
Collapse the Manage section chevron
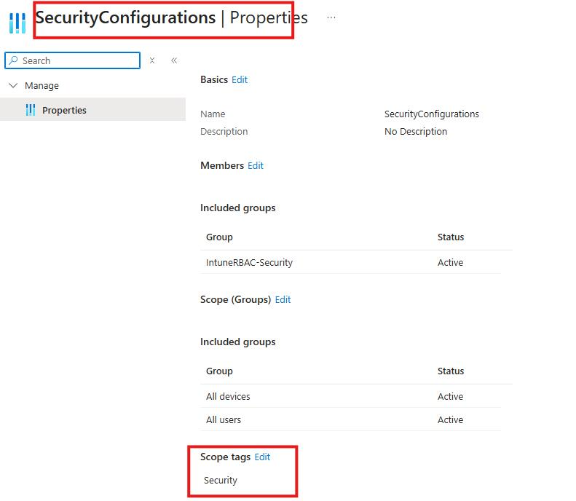pyautogui.click(x=13, y=85)
